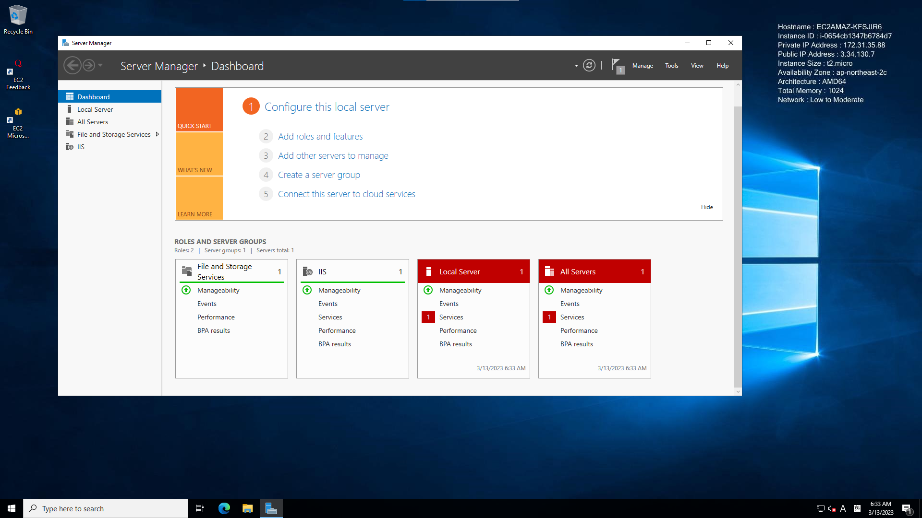The width and height of the screenshot is (922, 518).
Task: Click Connect this server to cloud services
Action: tap(346, 194)
